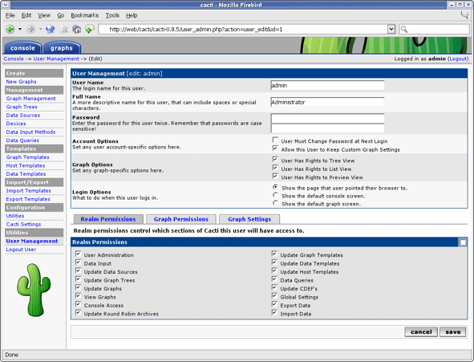474x362 pixels.
Task: Uncheck User Has Rights to List View
Action: (x=275, y=168)
